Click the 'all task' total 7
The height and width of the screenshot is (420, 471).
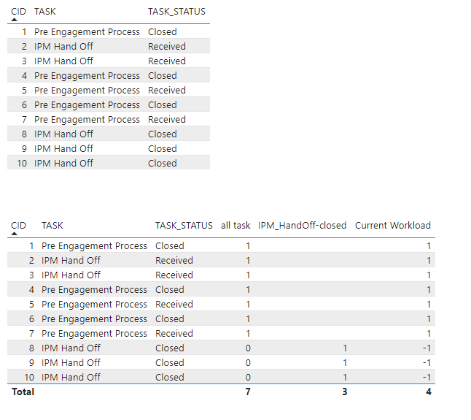click(x=248, y=392)
